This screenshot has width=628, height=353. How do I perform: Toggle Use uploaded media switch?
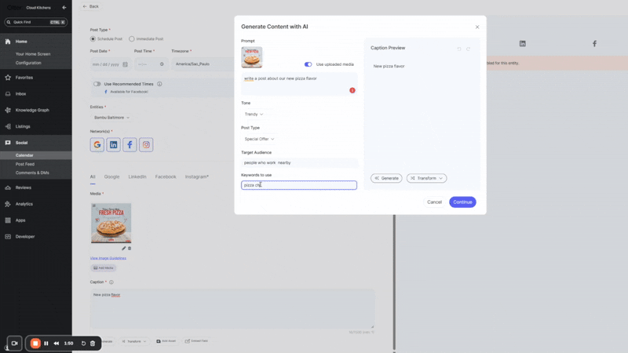[x=309, y=64]
